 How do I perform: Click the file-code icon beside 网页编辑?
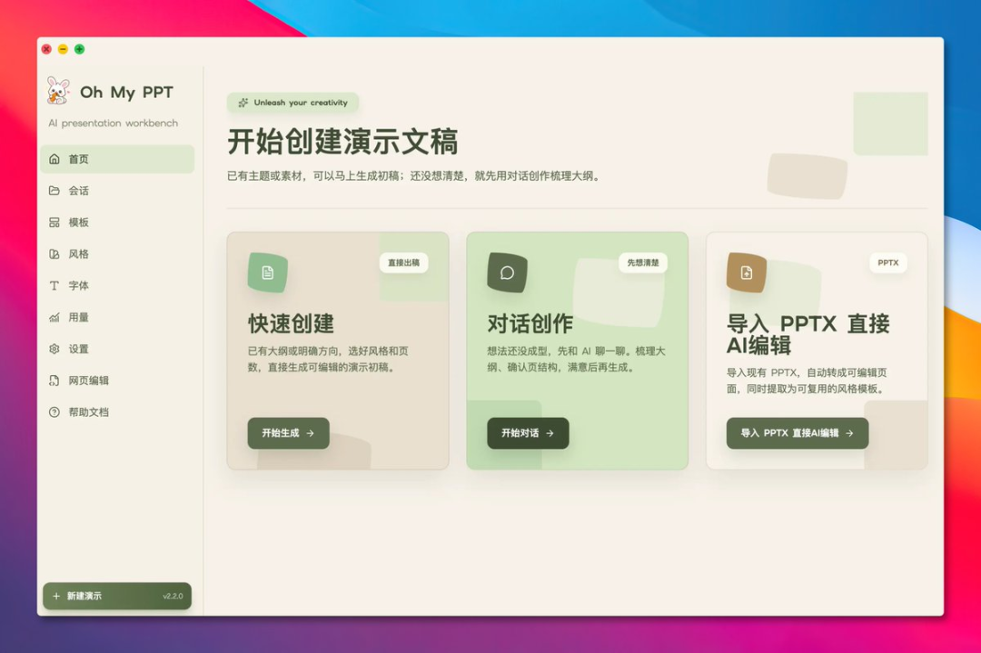[54, 381]
